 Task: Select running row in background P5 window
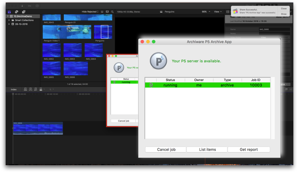[124, 82]
